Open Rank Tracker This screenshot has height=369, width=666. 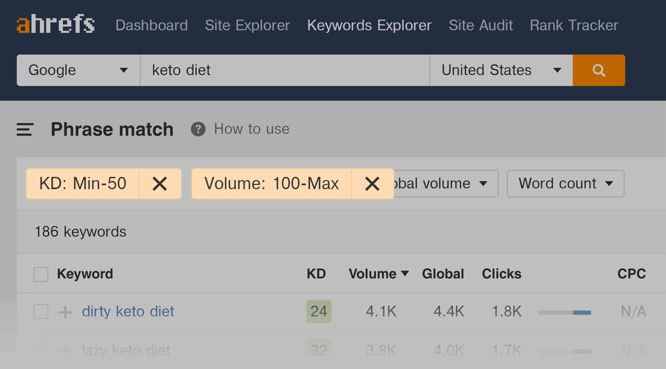[x=574, y=26]
